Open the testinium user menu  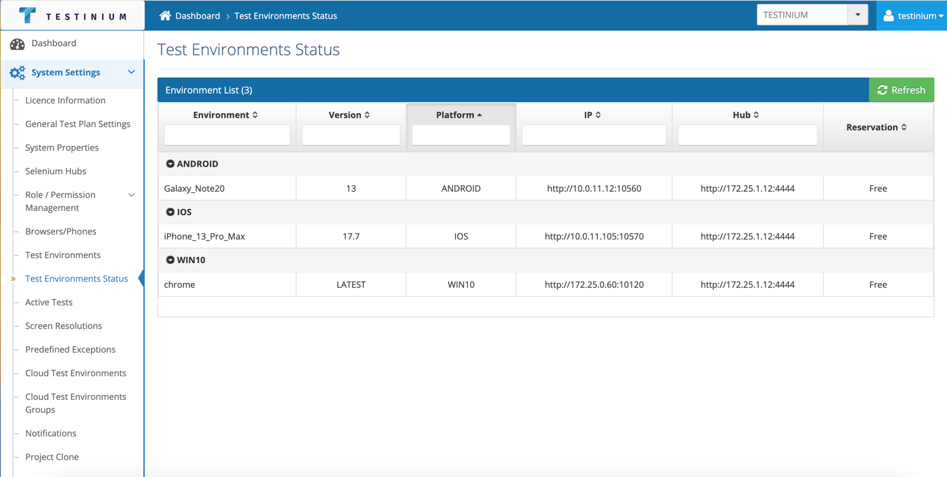pyautogui.click(x=912, y=16)
